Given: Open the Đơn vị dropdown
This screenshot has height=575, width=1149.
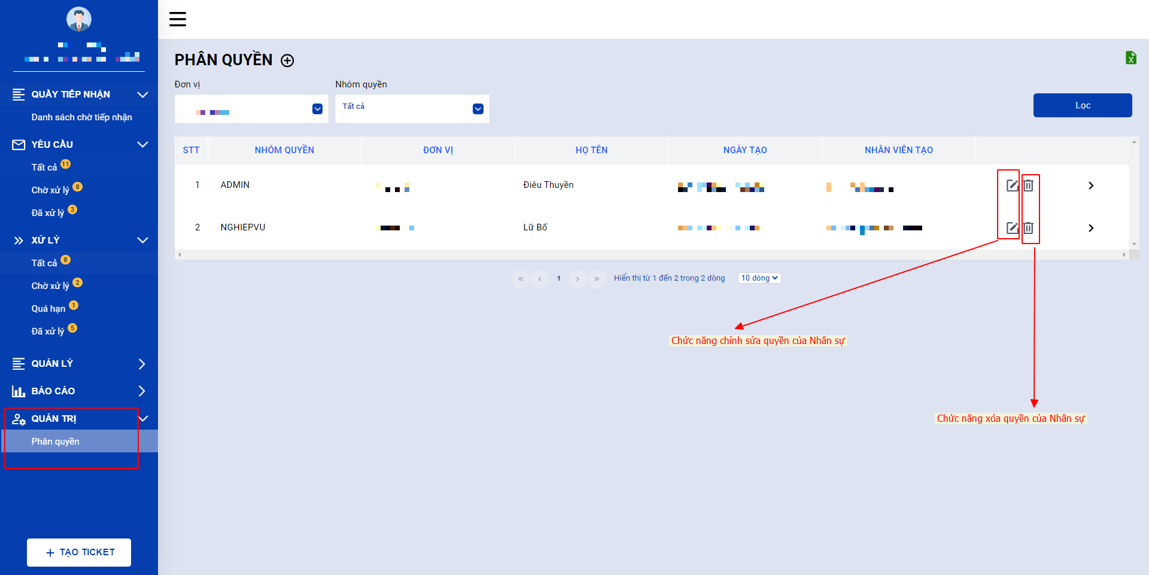Looking at the screenshot, I should (x=251, y=109).
